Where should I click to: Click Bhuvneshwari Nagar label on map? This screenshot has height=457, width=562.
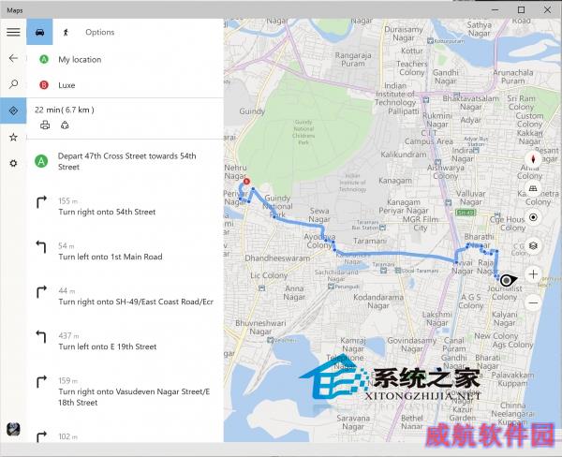260,327
